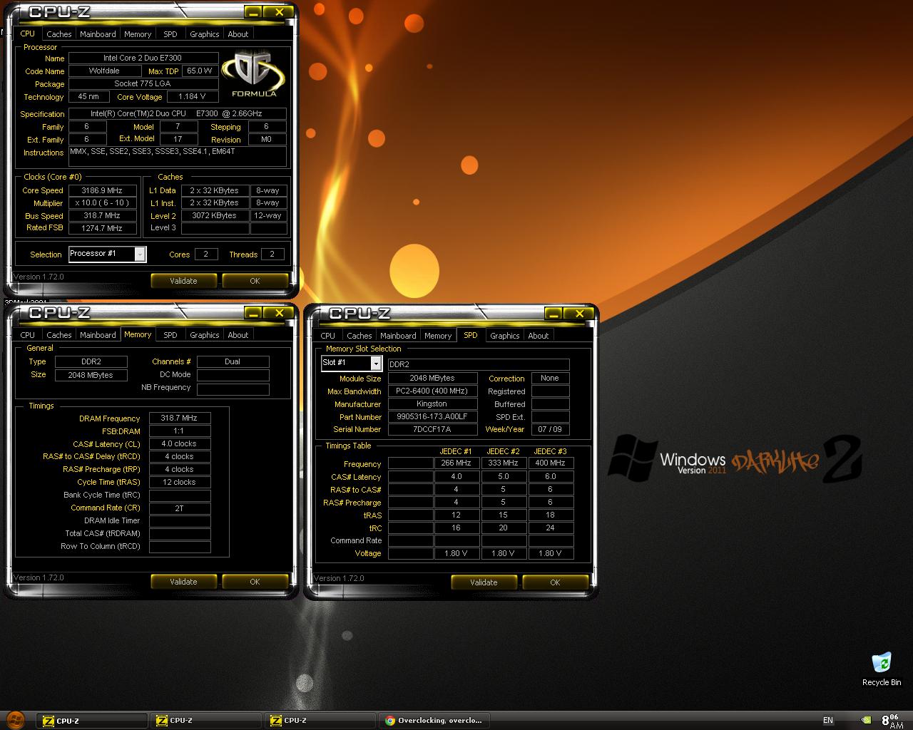Click the Manufacturer field Kingston
The height and width of the screenshot is (730, 913).
[x=432, y=404]
